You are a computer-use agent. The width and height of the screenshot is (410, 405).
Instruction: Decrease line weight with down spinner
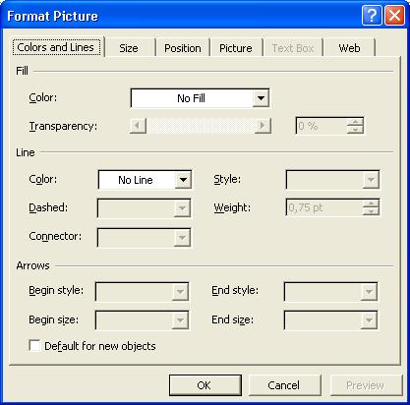tap(371, 211)
